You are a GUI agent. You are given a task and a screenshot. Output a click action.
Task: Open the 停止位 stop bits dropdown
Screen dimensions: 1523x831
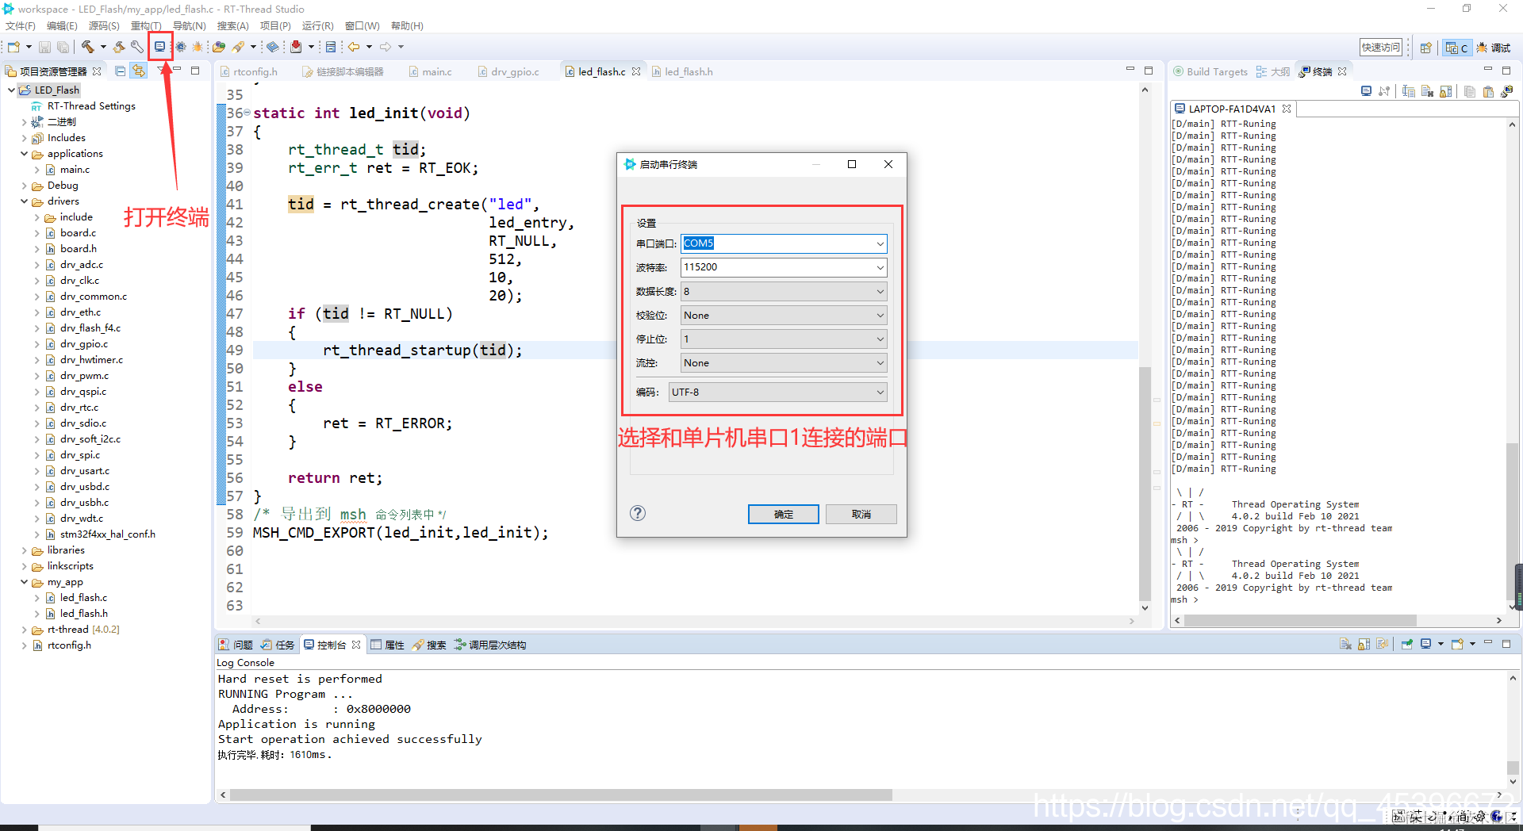coord(784,339)
